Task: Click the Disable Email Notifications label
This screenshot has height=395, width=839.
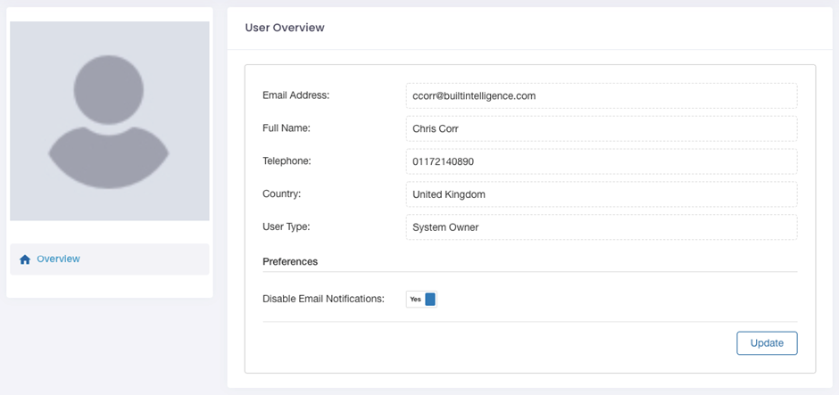Action: point(324,299)
